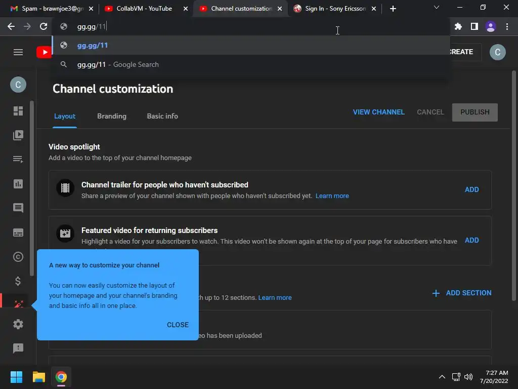This screenshot has height=389, width=518.
Task: Click the featured video clapperboard icon
Action: 65,234
